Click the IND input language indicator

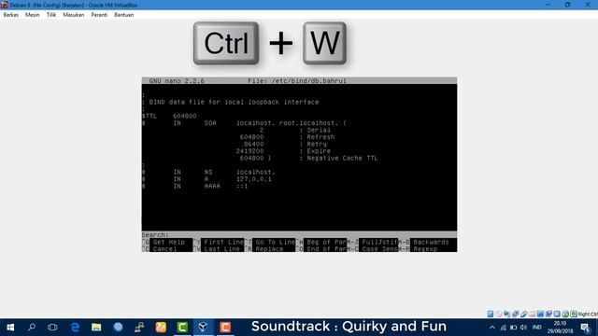tap(537, 328)
